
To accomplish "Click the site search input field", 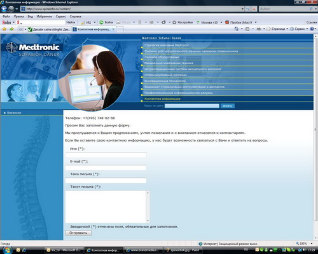I will pos(192,105).
